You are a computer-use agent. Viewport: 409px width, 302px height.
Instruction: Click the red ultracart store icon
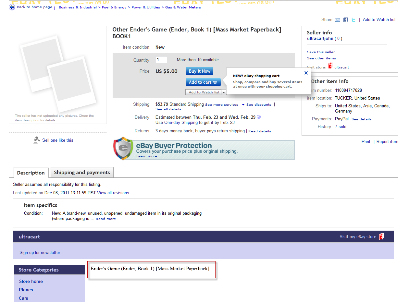click(x=330, y=66)
